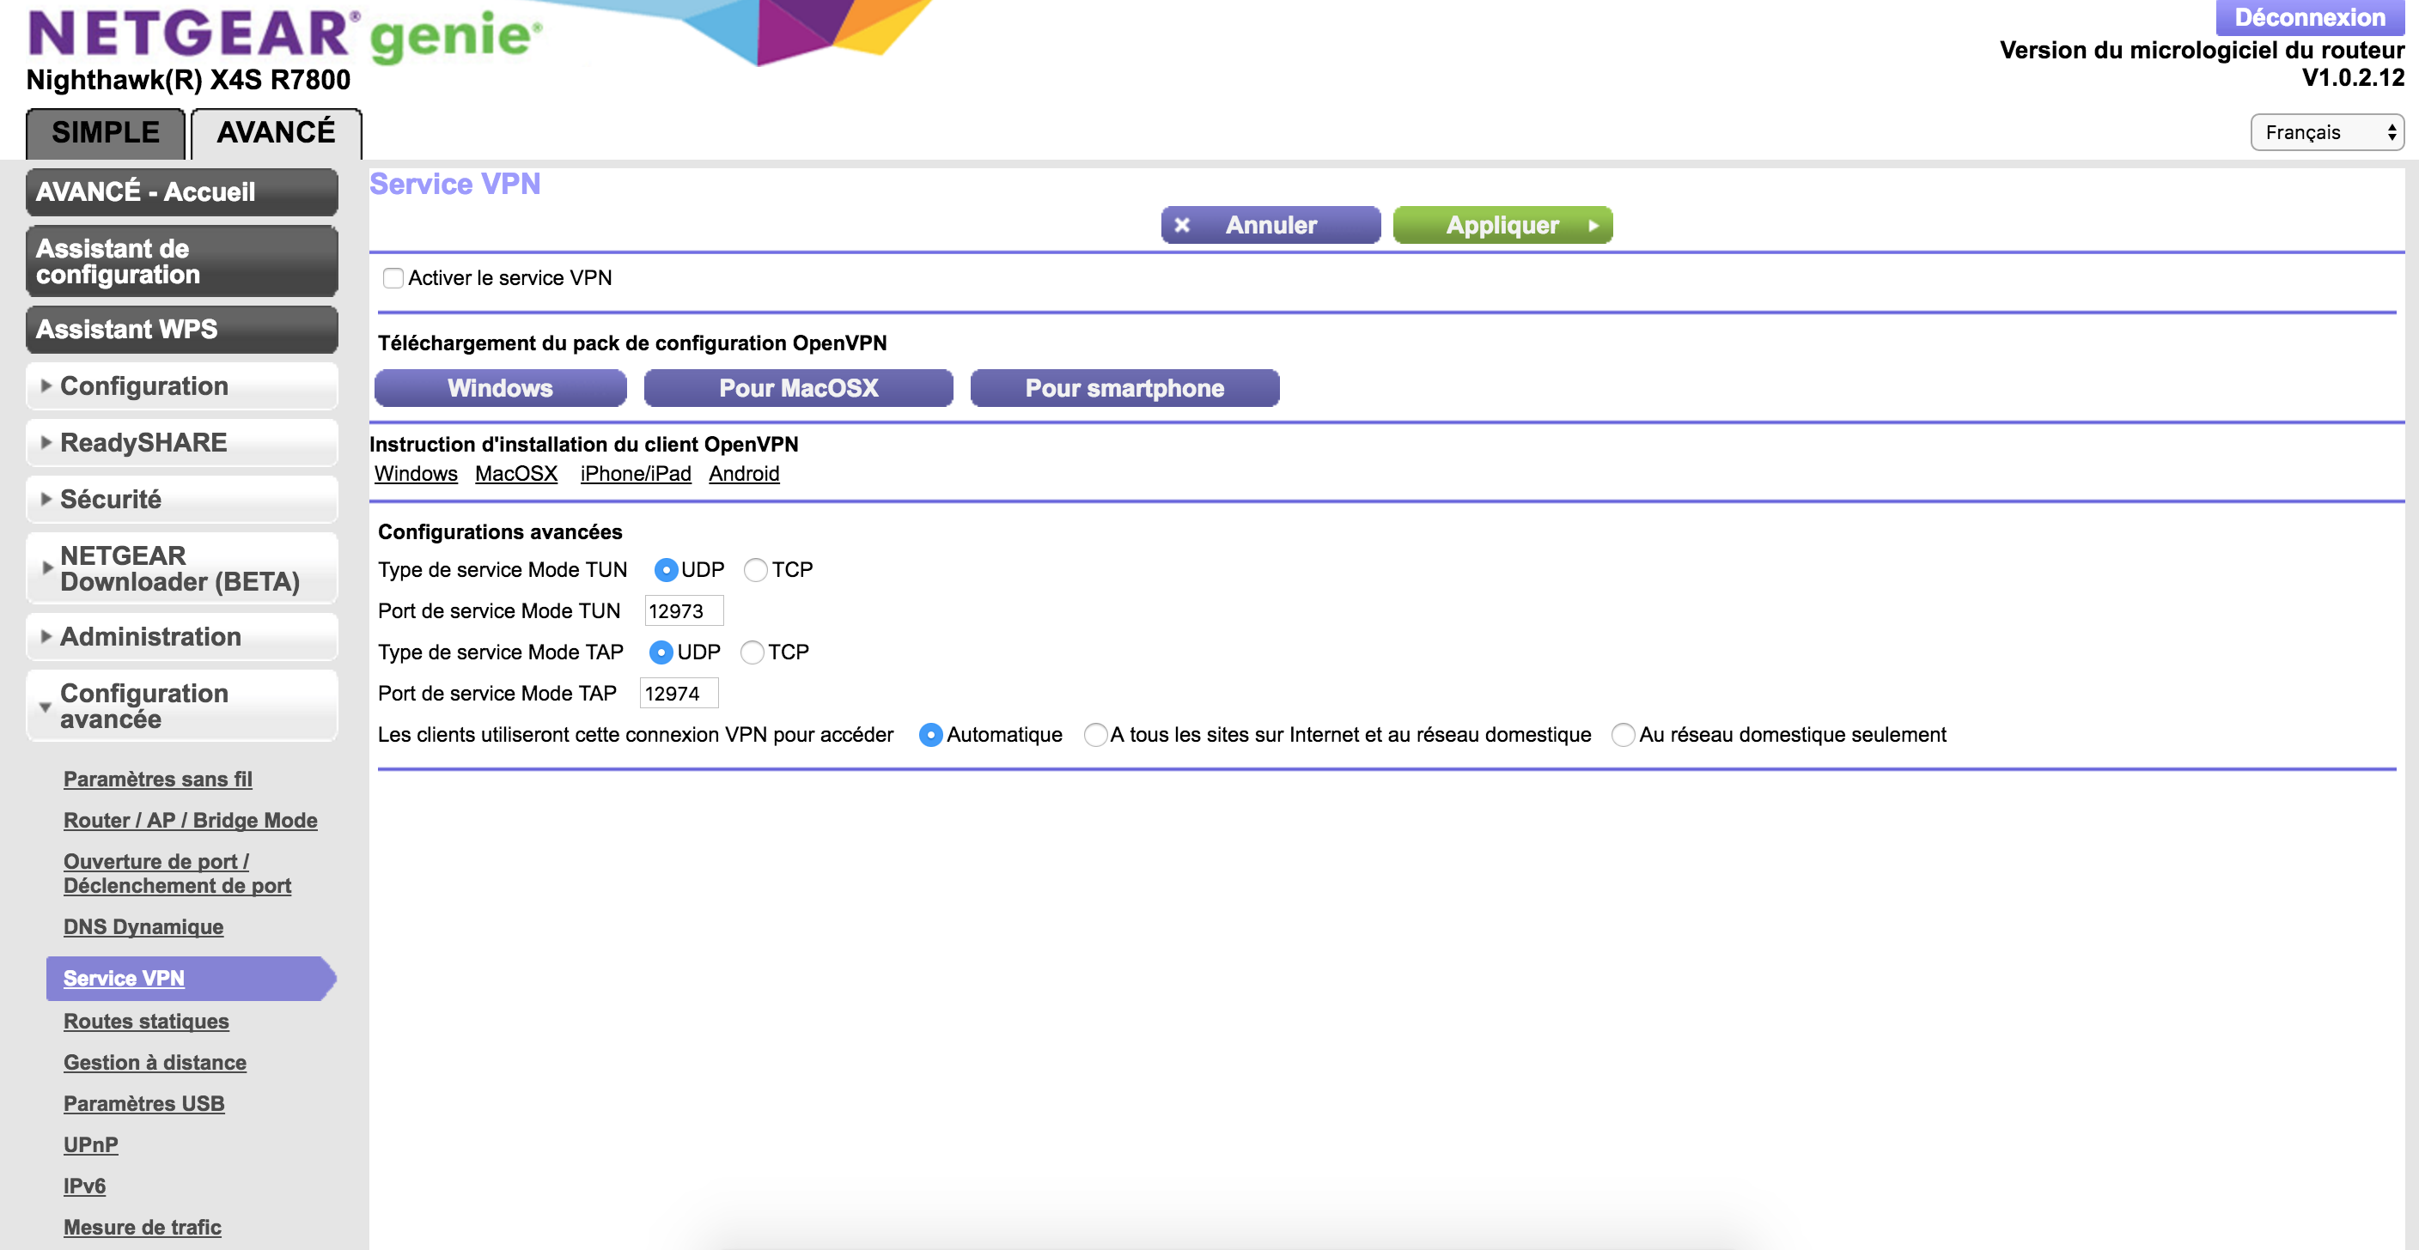The width and height of the screenshot is (2419, 1250).
Task: Select TCP for TAP mode service type
Action: 752,652
